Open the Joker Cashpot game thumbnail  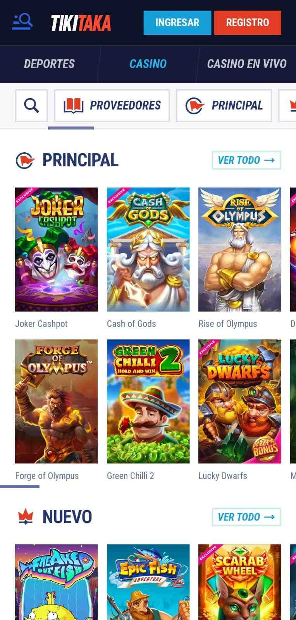click(x=57, y=250)
